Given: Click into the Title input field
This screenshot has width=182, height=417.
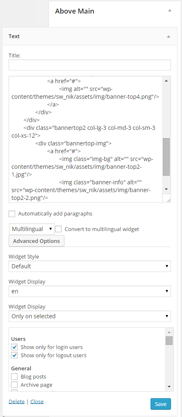Looking at the screenshot, I should pos(90,65).
